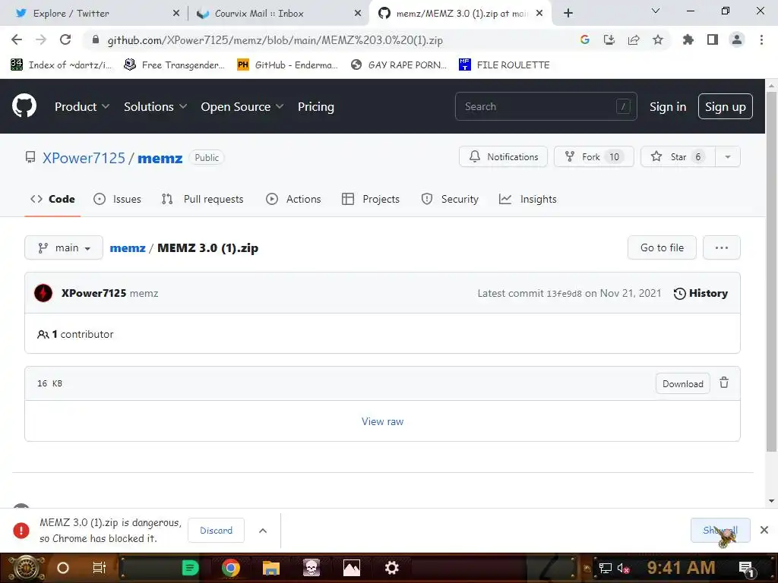Click the Notifications button
Image resolution: width=778 pixels, height=583 pixels.
pyautogui.click(x=503, y=156)
